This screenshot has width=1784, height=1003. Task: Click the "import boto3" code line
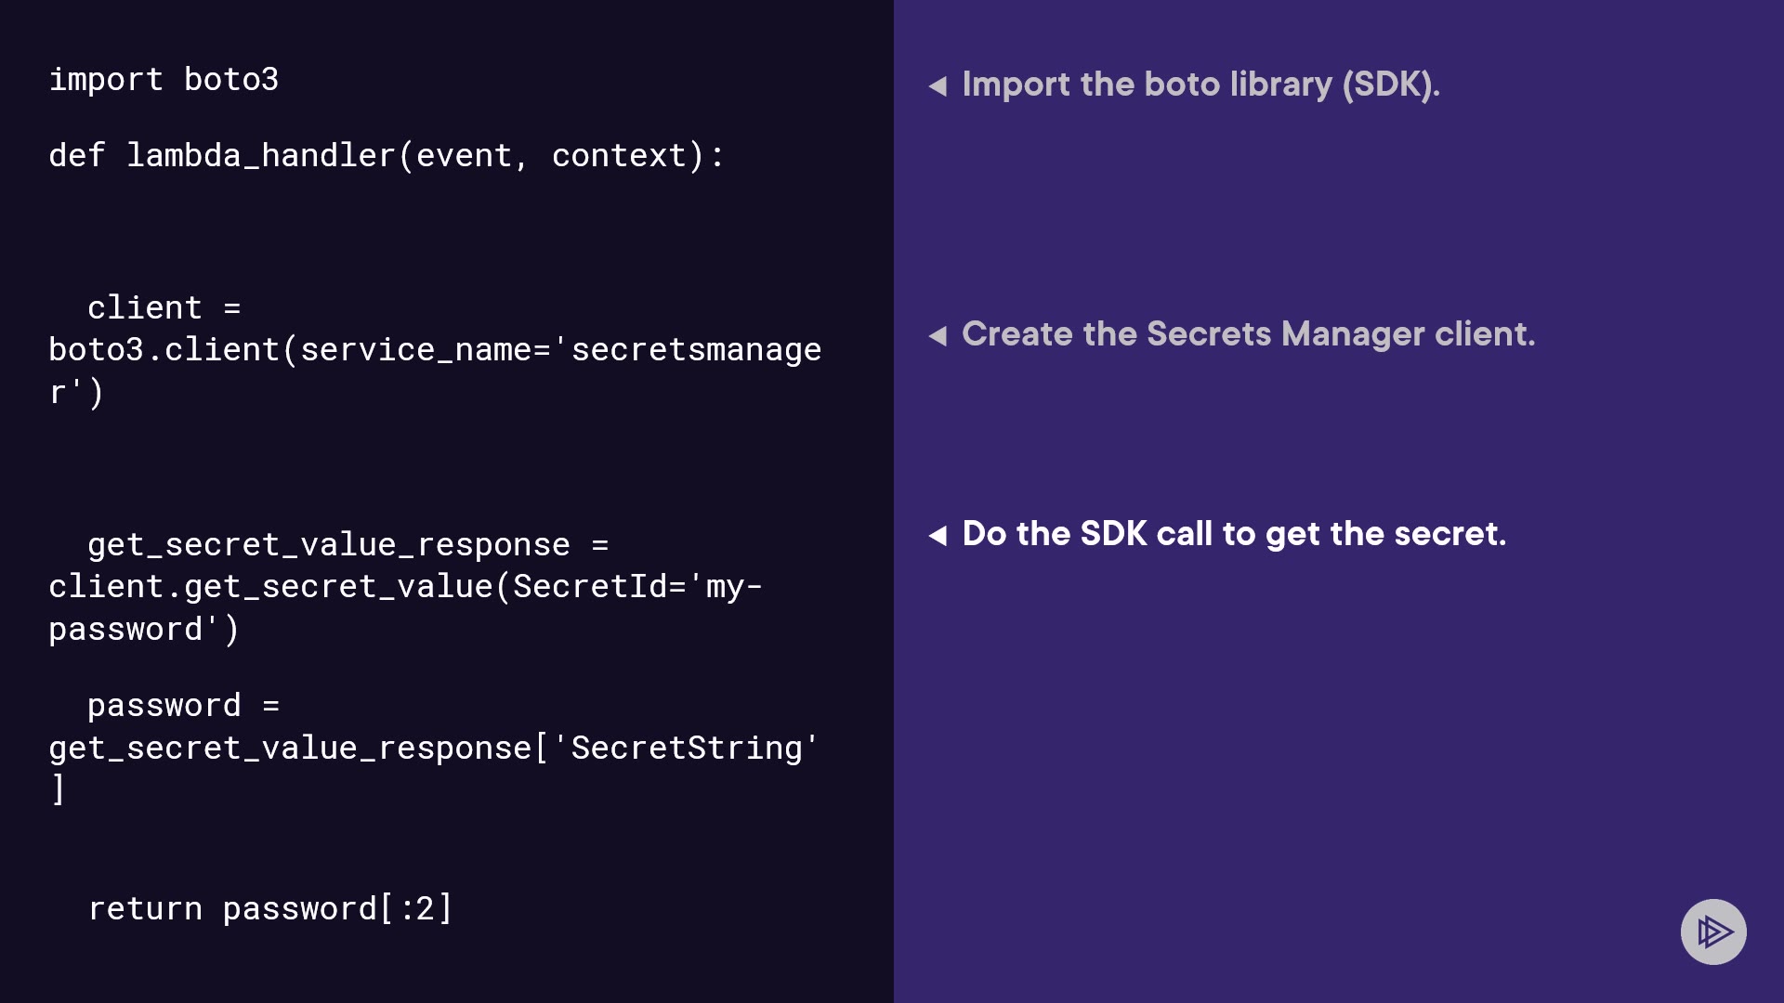(164, 80)
